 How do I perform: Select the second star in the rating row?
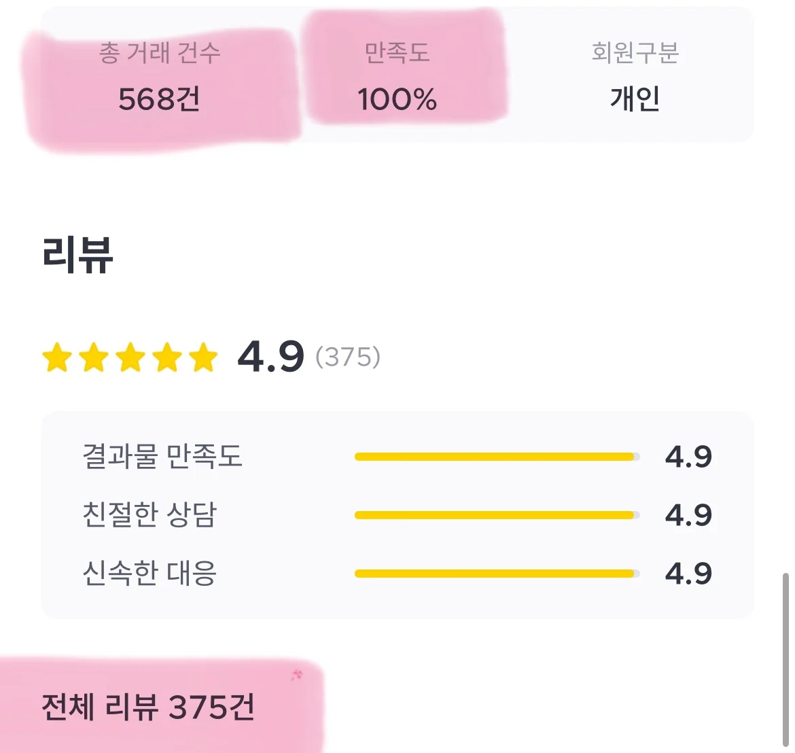tap(94, 357)
